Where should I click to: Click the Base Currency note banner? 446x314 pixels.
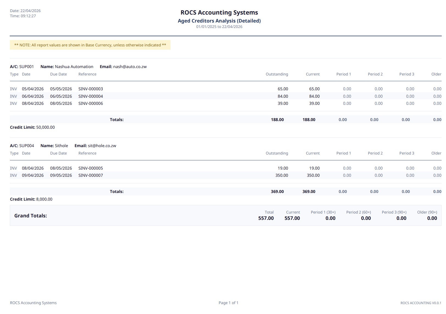pos(90,45)
